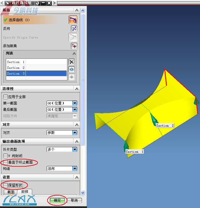The height and width of the screenshot is (208, 200).
Task: Select Section 3 in the list
Action: click(x=37, y=73)
